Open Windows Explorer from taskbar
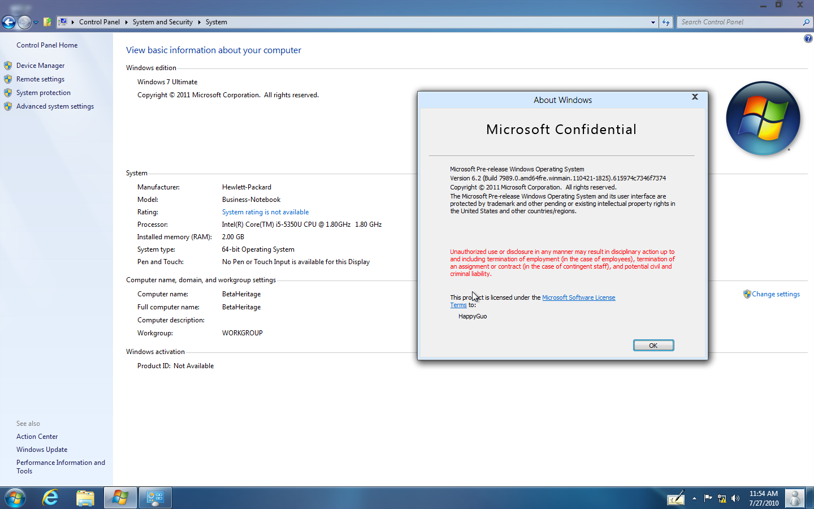Image resolution: width=814 pixels, height=509 pixels. (85, 498)
